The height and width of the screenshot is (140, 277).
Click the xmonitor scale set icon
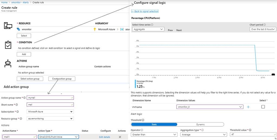[x=18, y=29]
